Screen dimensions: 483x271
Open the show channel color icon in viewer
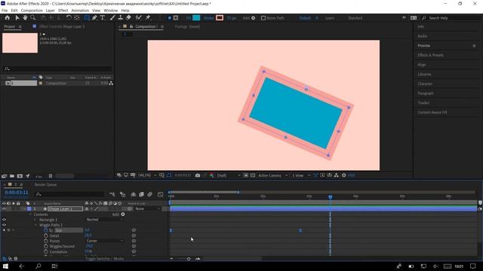pos(211,175)
